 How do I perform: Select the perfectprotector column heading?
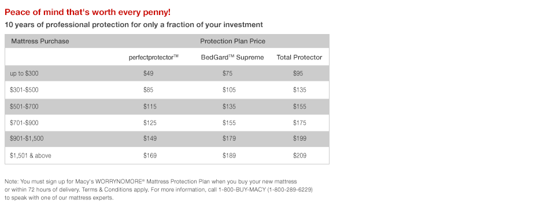pos(154,57)
